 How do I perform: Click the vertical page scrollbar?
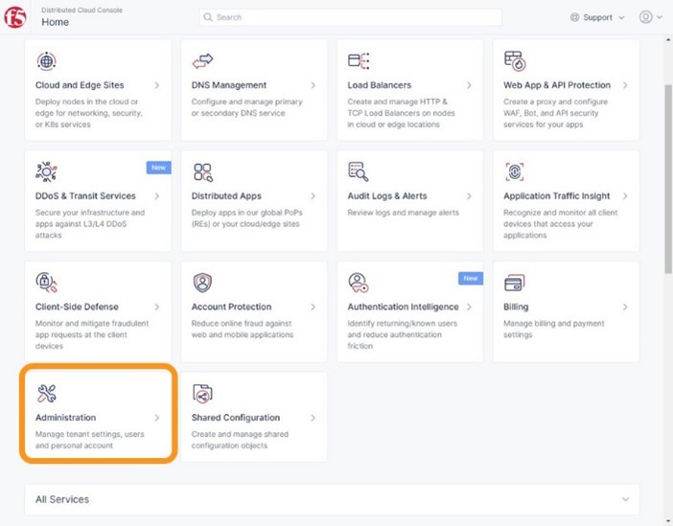tap(668, 179)
